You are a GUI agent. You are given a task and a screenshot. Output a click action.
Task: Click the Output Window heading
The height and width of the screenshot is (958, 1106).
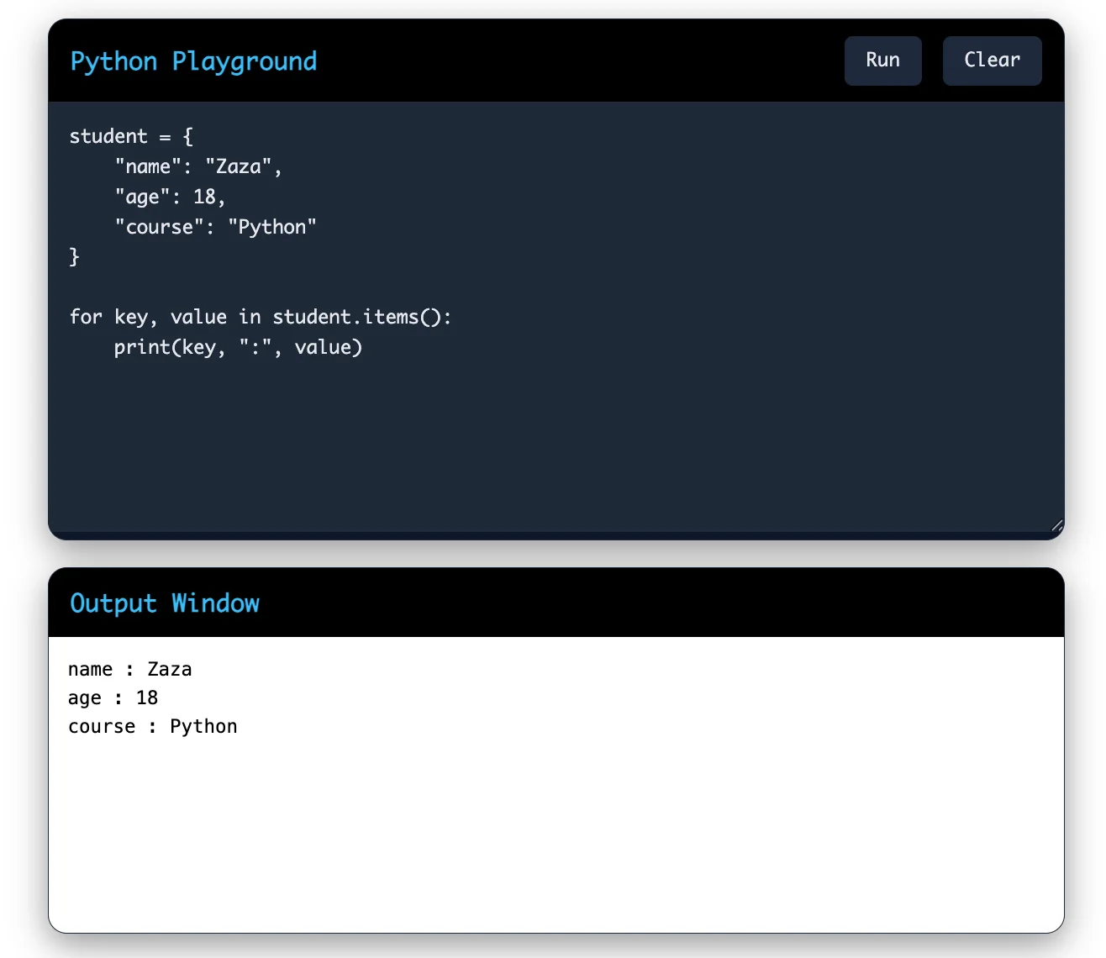point(165,603)
